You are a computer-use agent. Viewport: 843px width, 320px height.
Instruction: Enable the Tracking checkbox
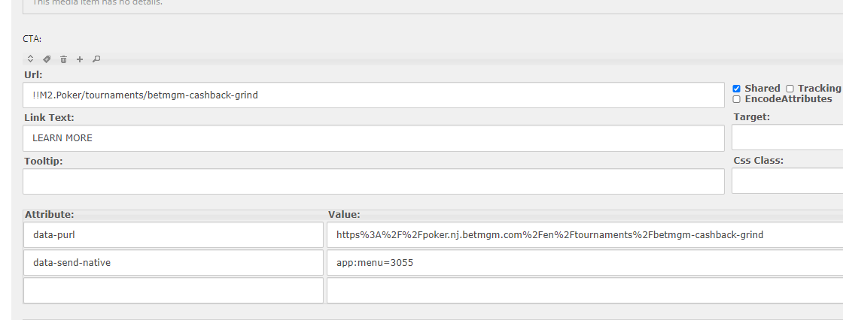pos(790,89)
